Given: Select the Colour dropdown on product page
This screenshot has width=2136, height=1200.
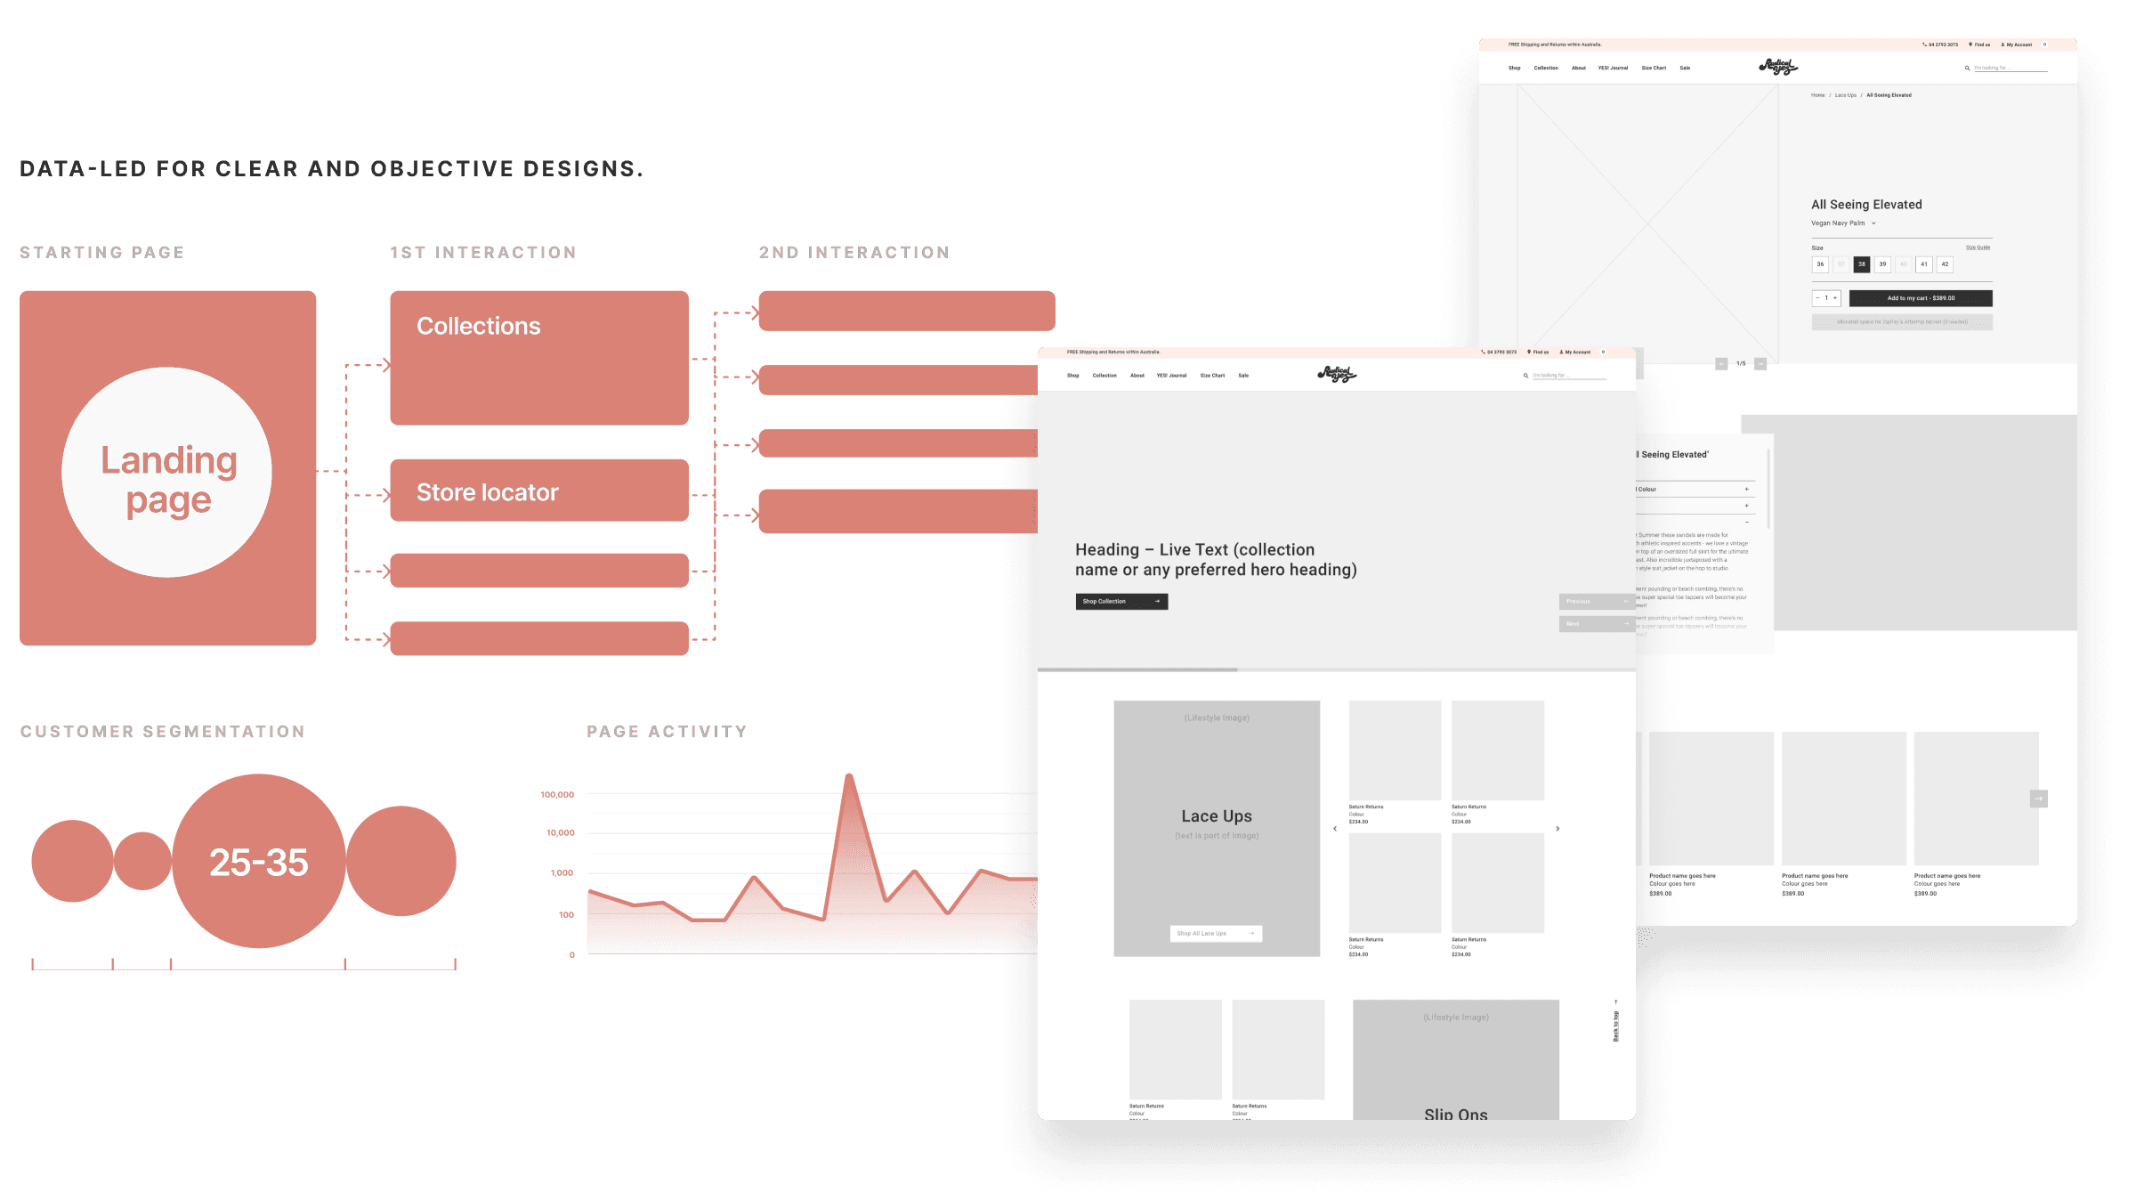Looking at the screenshot, I should tap(1695, 489).
